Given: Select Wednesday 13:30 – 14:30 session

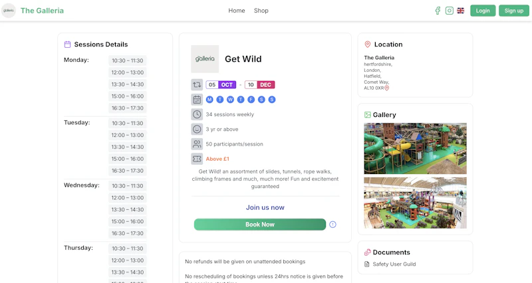Looking at the screenshot, I should click(x=128, y=210).
